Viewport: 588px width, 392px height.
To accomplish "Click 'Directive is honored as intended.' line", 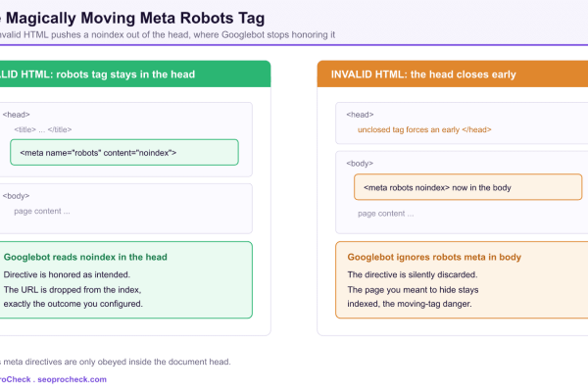I will (x=67, y=274).
